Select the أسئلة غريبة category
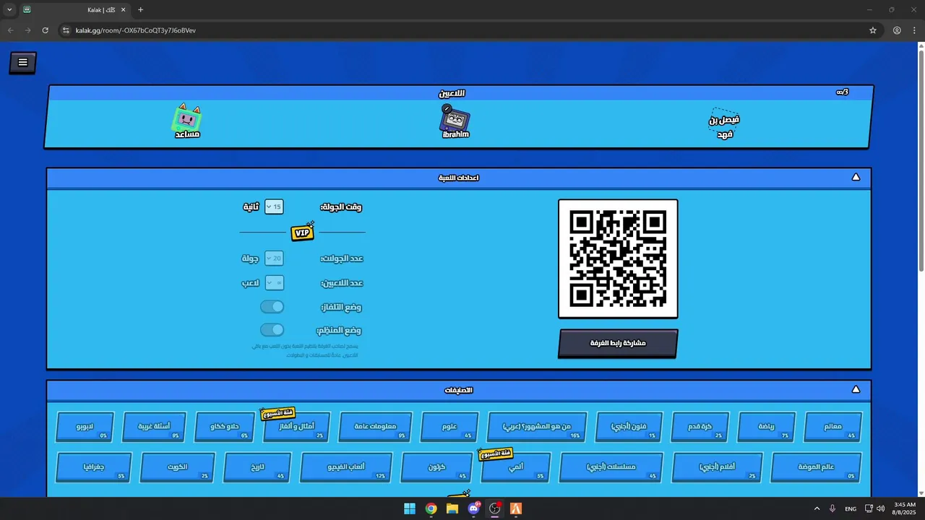Screen dimensions: 925x520 [155, 427]
